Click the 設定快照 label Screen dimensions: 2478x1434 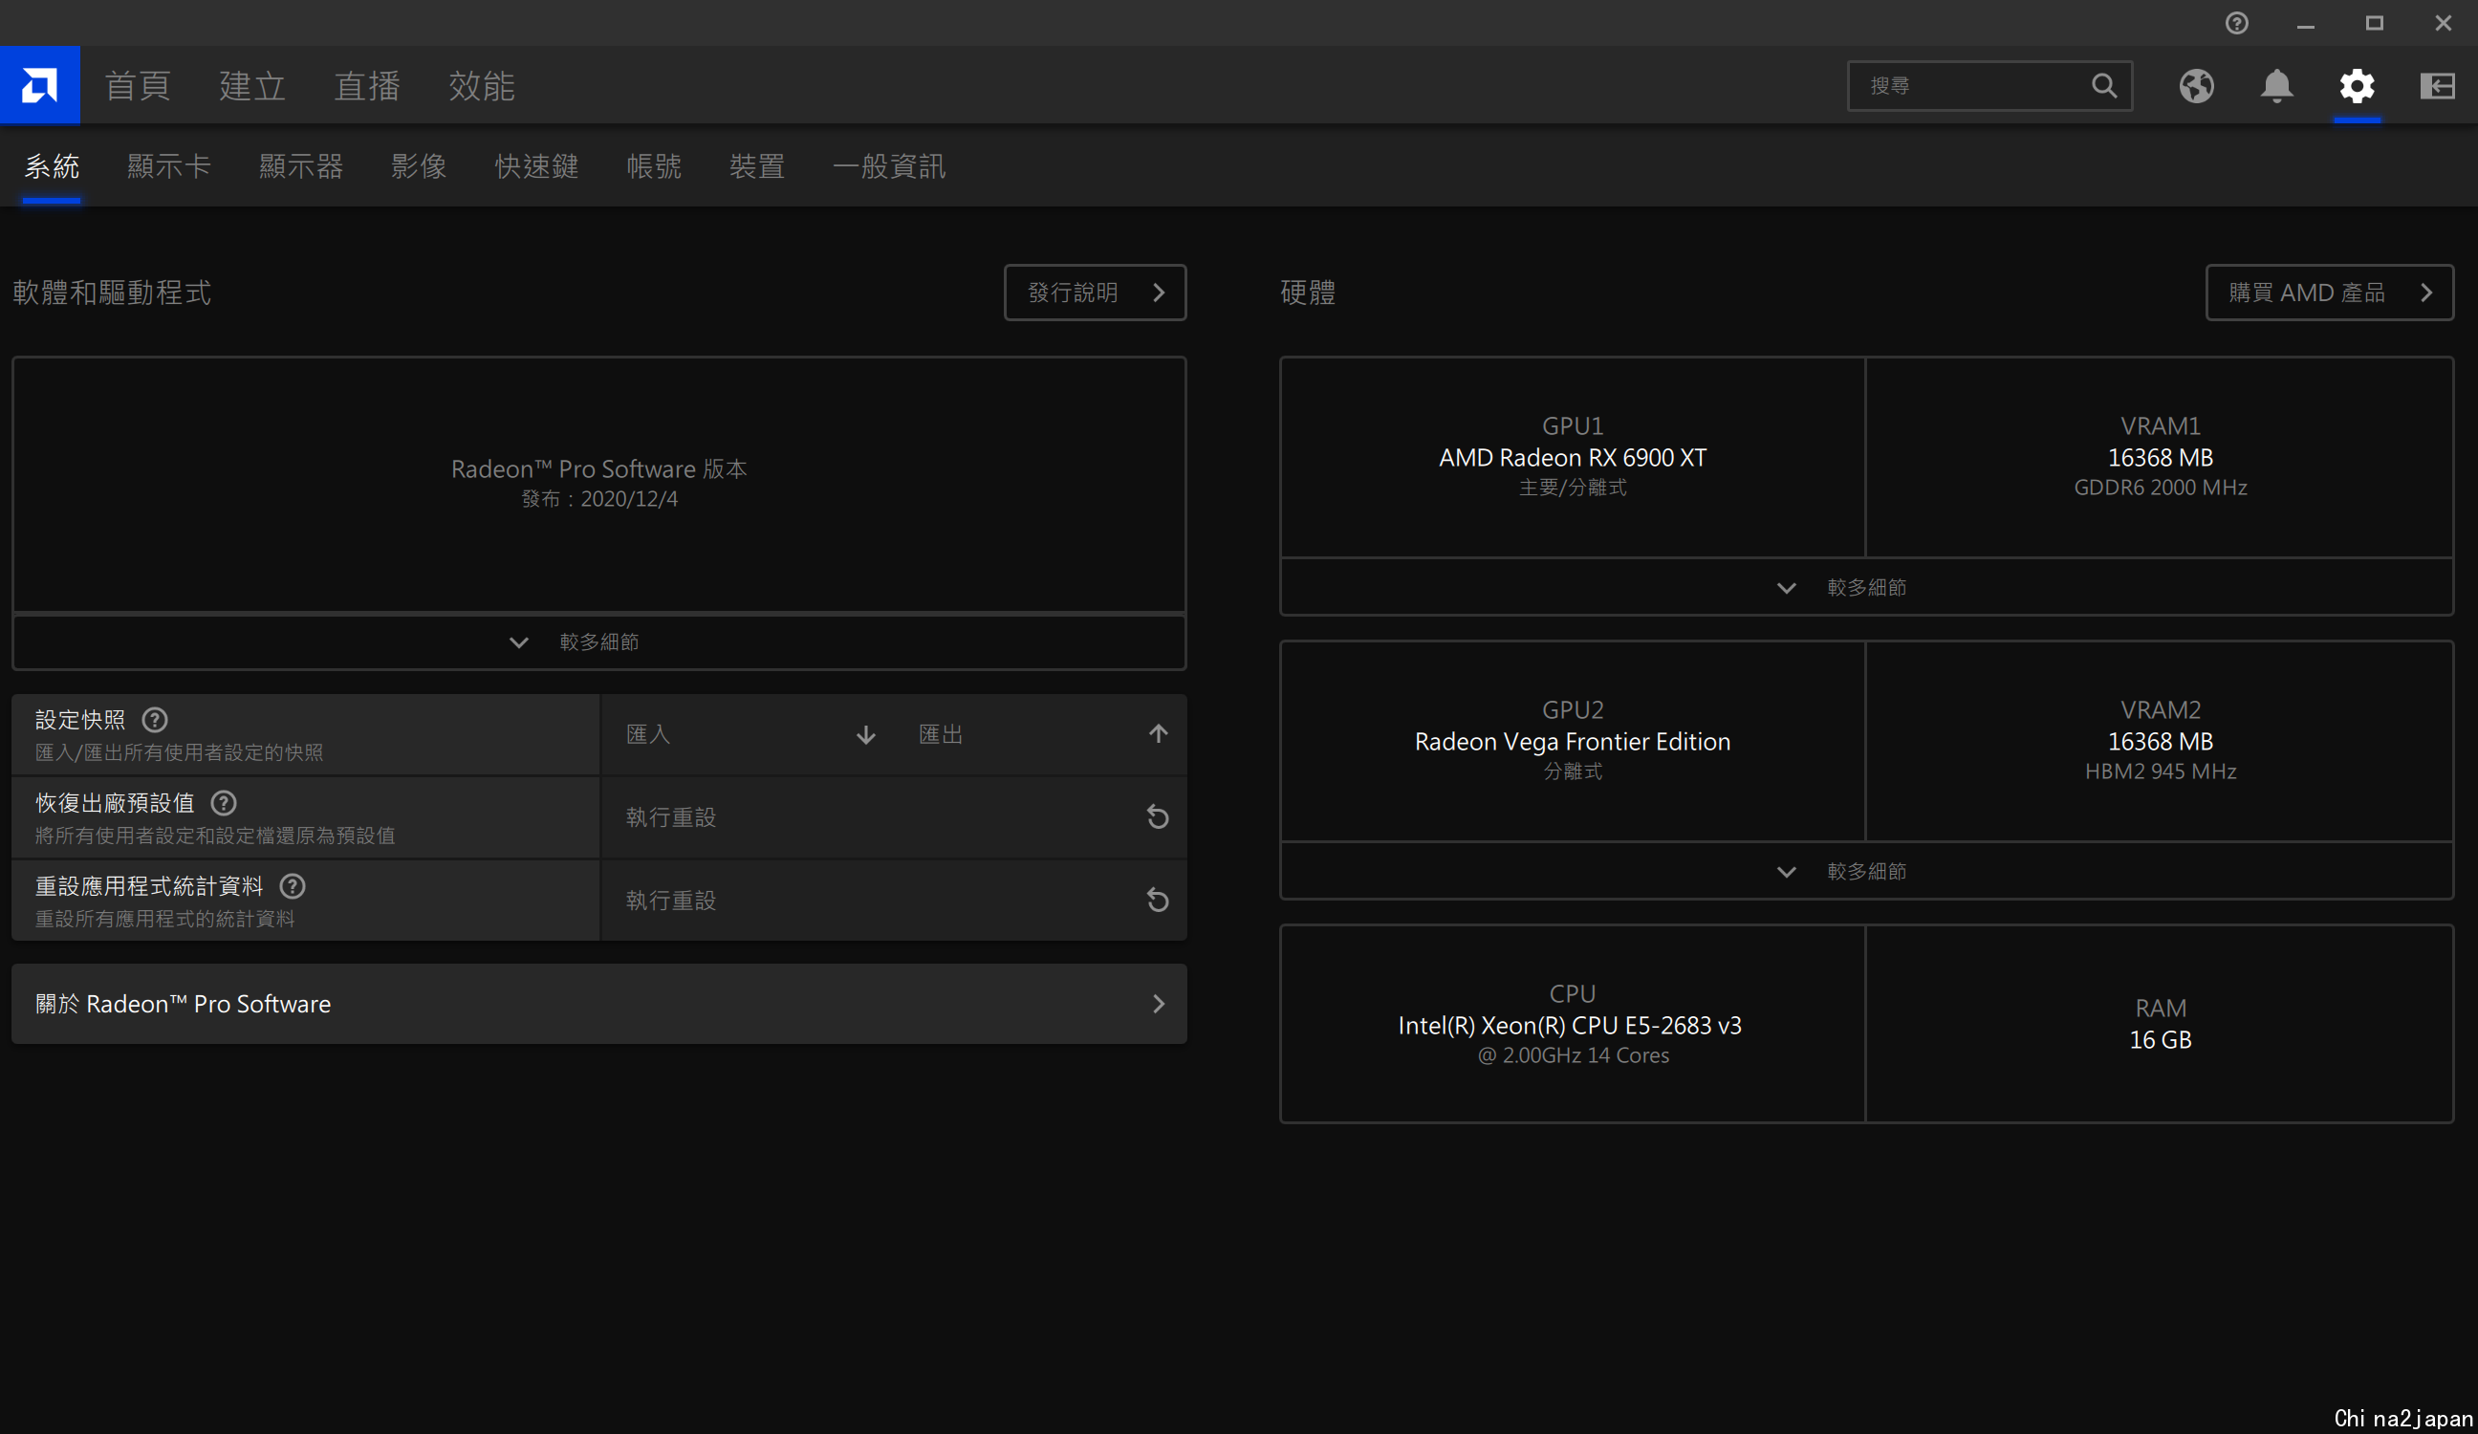tap(80, 719)
